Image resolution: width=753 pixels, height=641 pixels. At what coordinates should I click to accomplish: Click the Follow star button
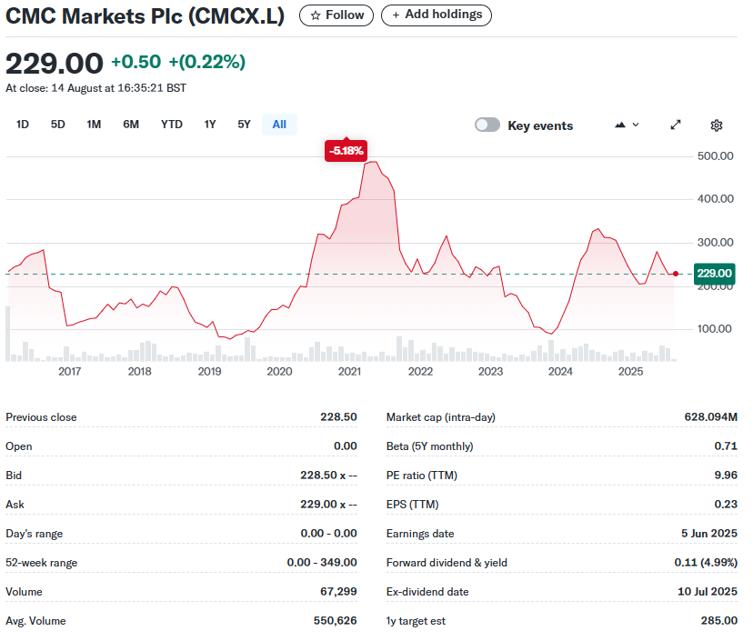point(336,15)
